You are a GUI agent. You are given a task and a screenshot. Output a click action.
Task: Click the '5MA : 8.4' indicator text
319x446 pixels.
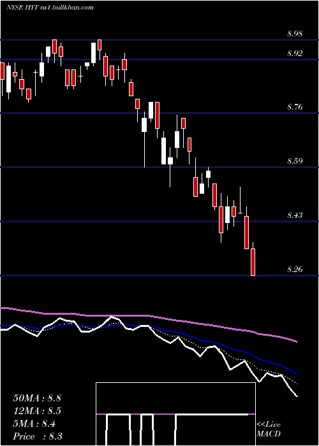click(x=34, y=424)
